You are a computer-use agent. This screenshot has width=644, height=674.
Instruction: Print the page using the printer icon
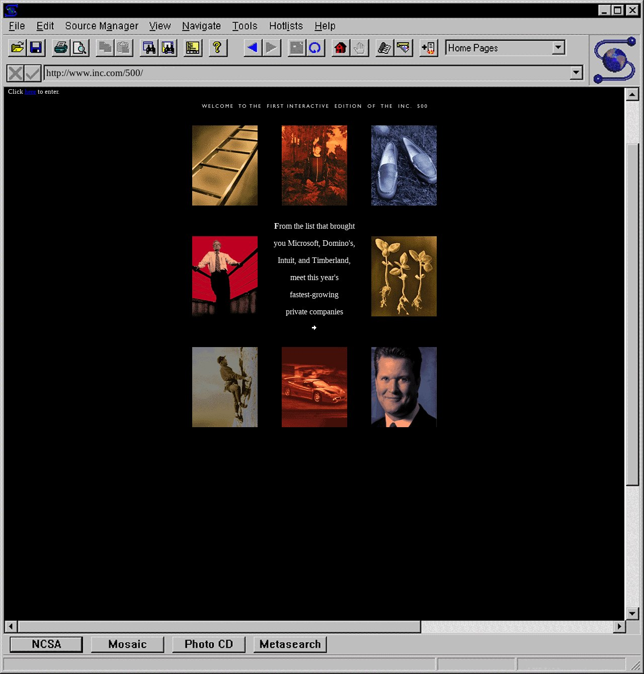point(61,48)
